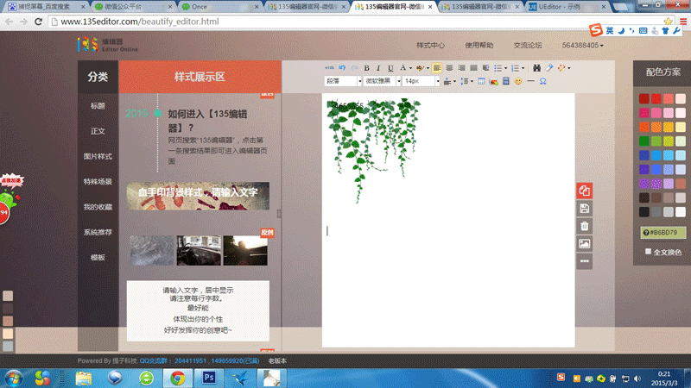The width and height of the screenshot is (691, 388).
Task: Click the auto-format magic wand icon
Action: coord(561,68)
